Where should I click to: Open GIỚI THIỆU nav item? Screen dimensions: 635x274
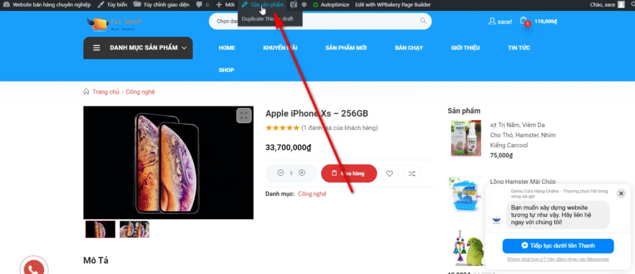pyautogui.click(x=465, y=48)
